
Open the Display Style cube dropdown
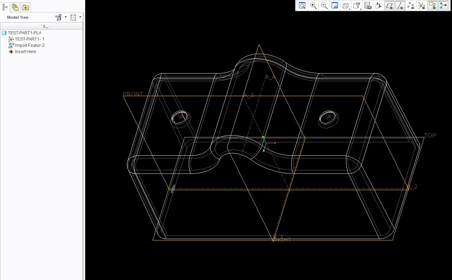tap(346, 6)
